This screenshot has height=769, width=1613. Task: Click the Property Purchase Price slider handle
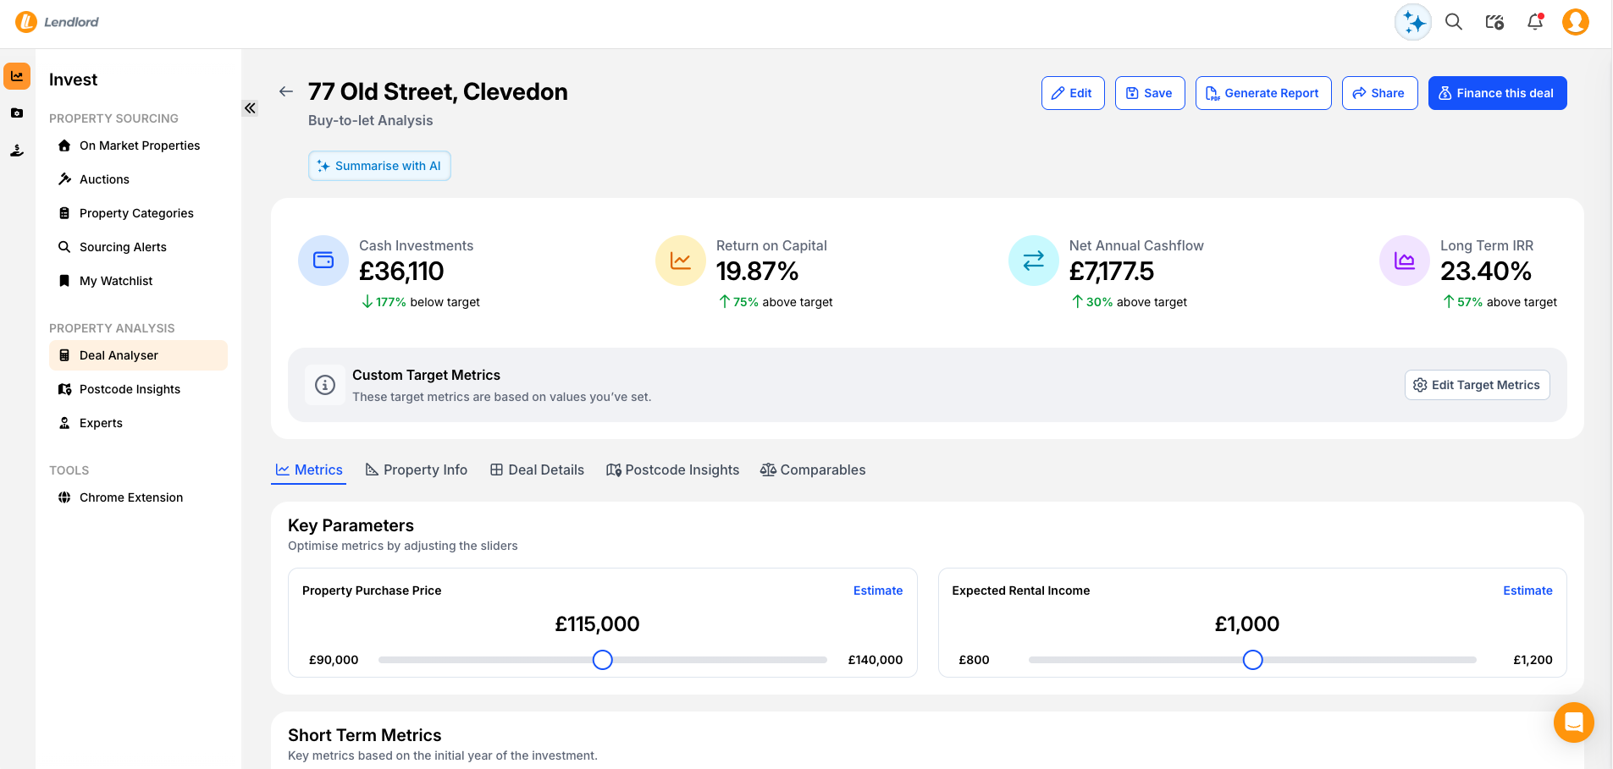(x=602, y=660)
